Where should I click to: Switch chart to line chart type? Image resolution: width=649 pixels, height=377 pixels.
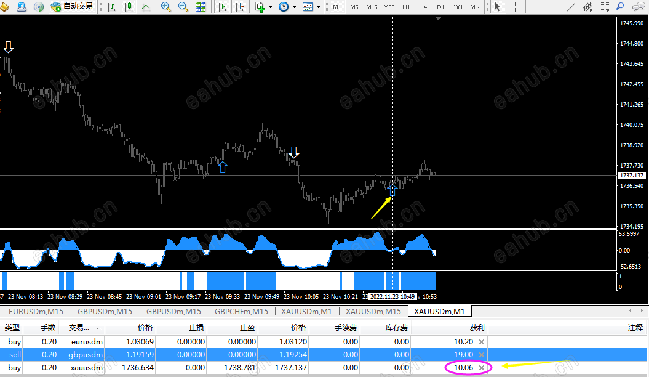click(146, 7)
